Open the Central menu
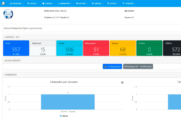This screenshot has width=181, height=120. (98, 3)
